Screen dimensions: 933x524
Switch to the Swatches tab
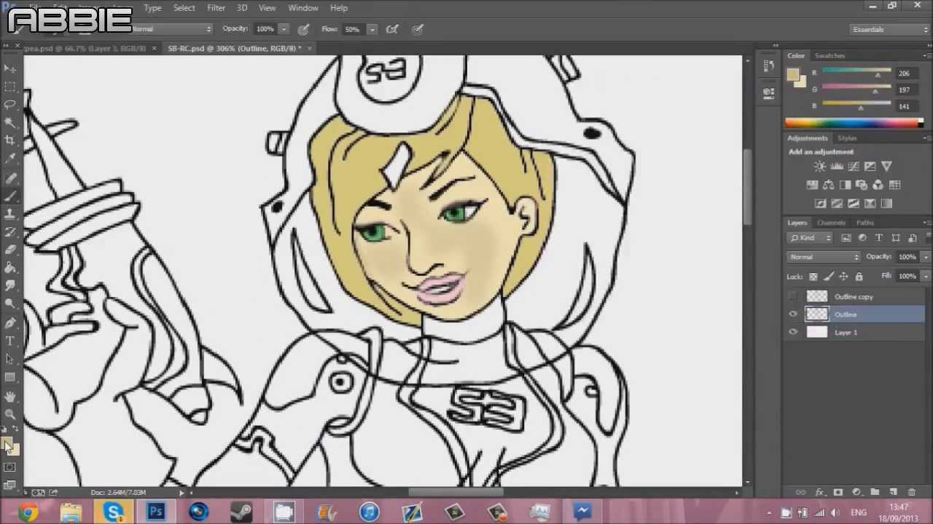[829, 56]
